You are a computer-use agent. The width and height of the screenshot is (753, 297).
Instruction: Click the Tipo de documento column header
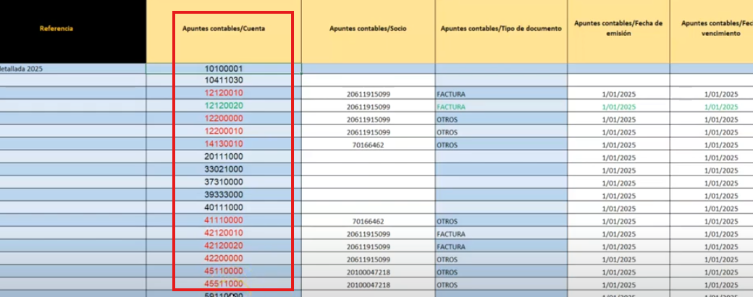click(500, 29)
